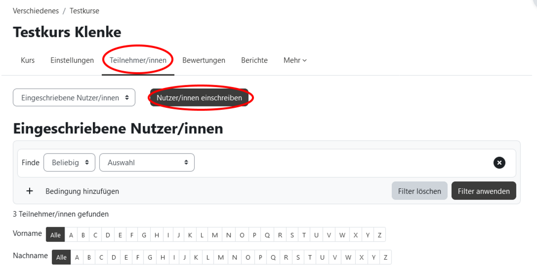Go to Verschiedenes breadcrumb
The image size is (537, 269).
click(35, 11)
